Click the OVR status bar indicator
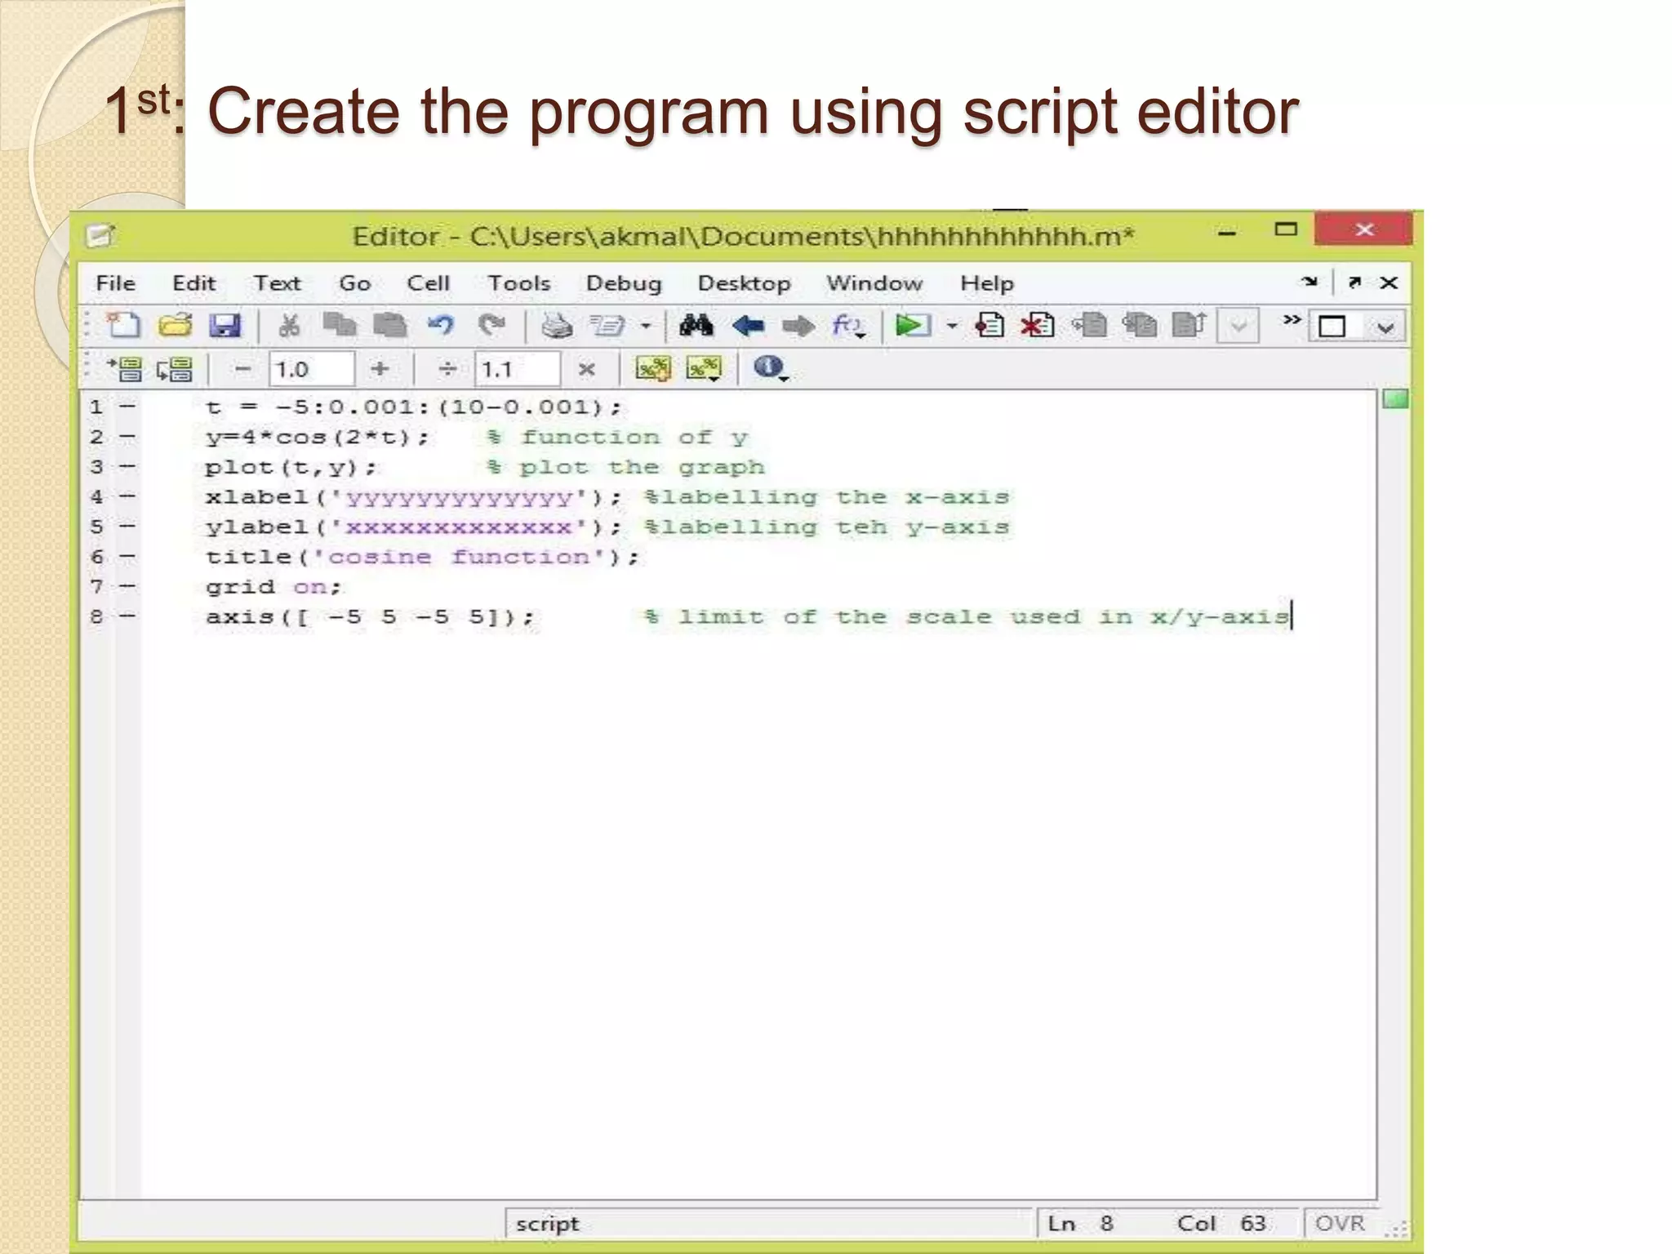1672x1254 pixels. (x=1340, y=1223)
